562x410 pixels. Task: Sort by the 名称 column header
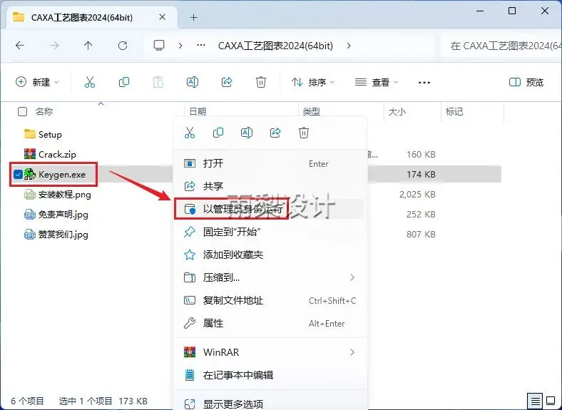click(x=44, y=111)
